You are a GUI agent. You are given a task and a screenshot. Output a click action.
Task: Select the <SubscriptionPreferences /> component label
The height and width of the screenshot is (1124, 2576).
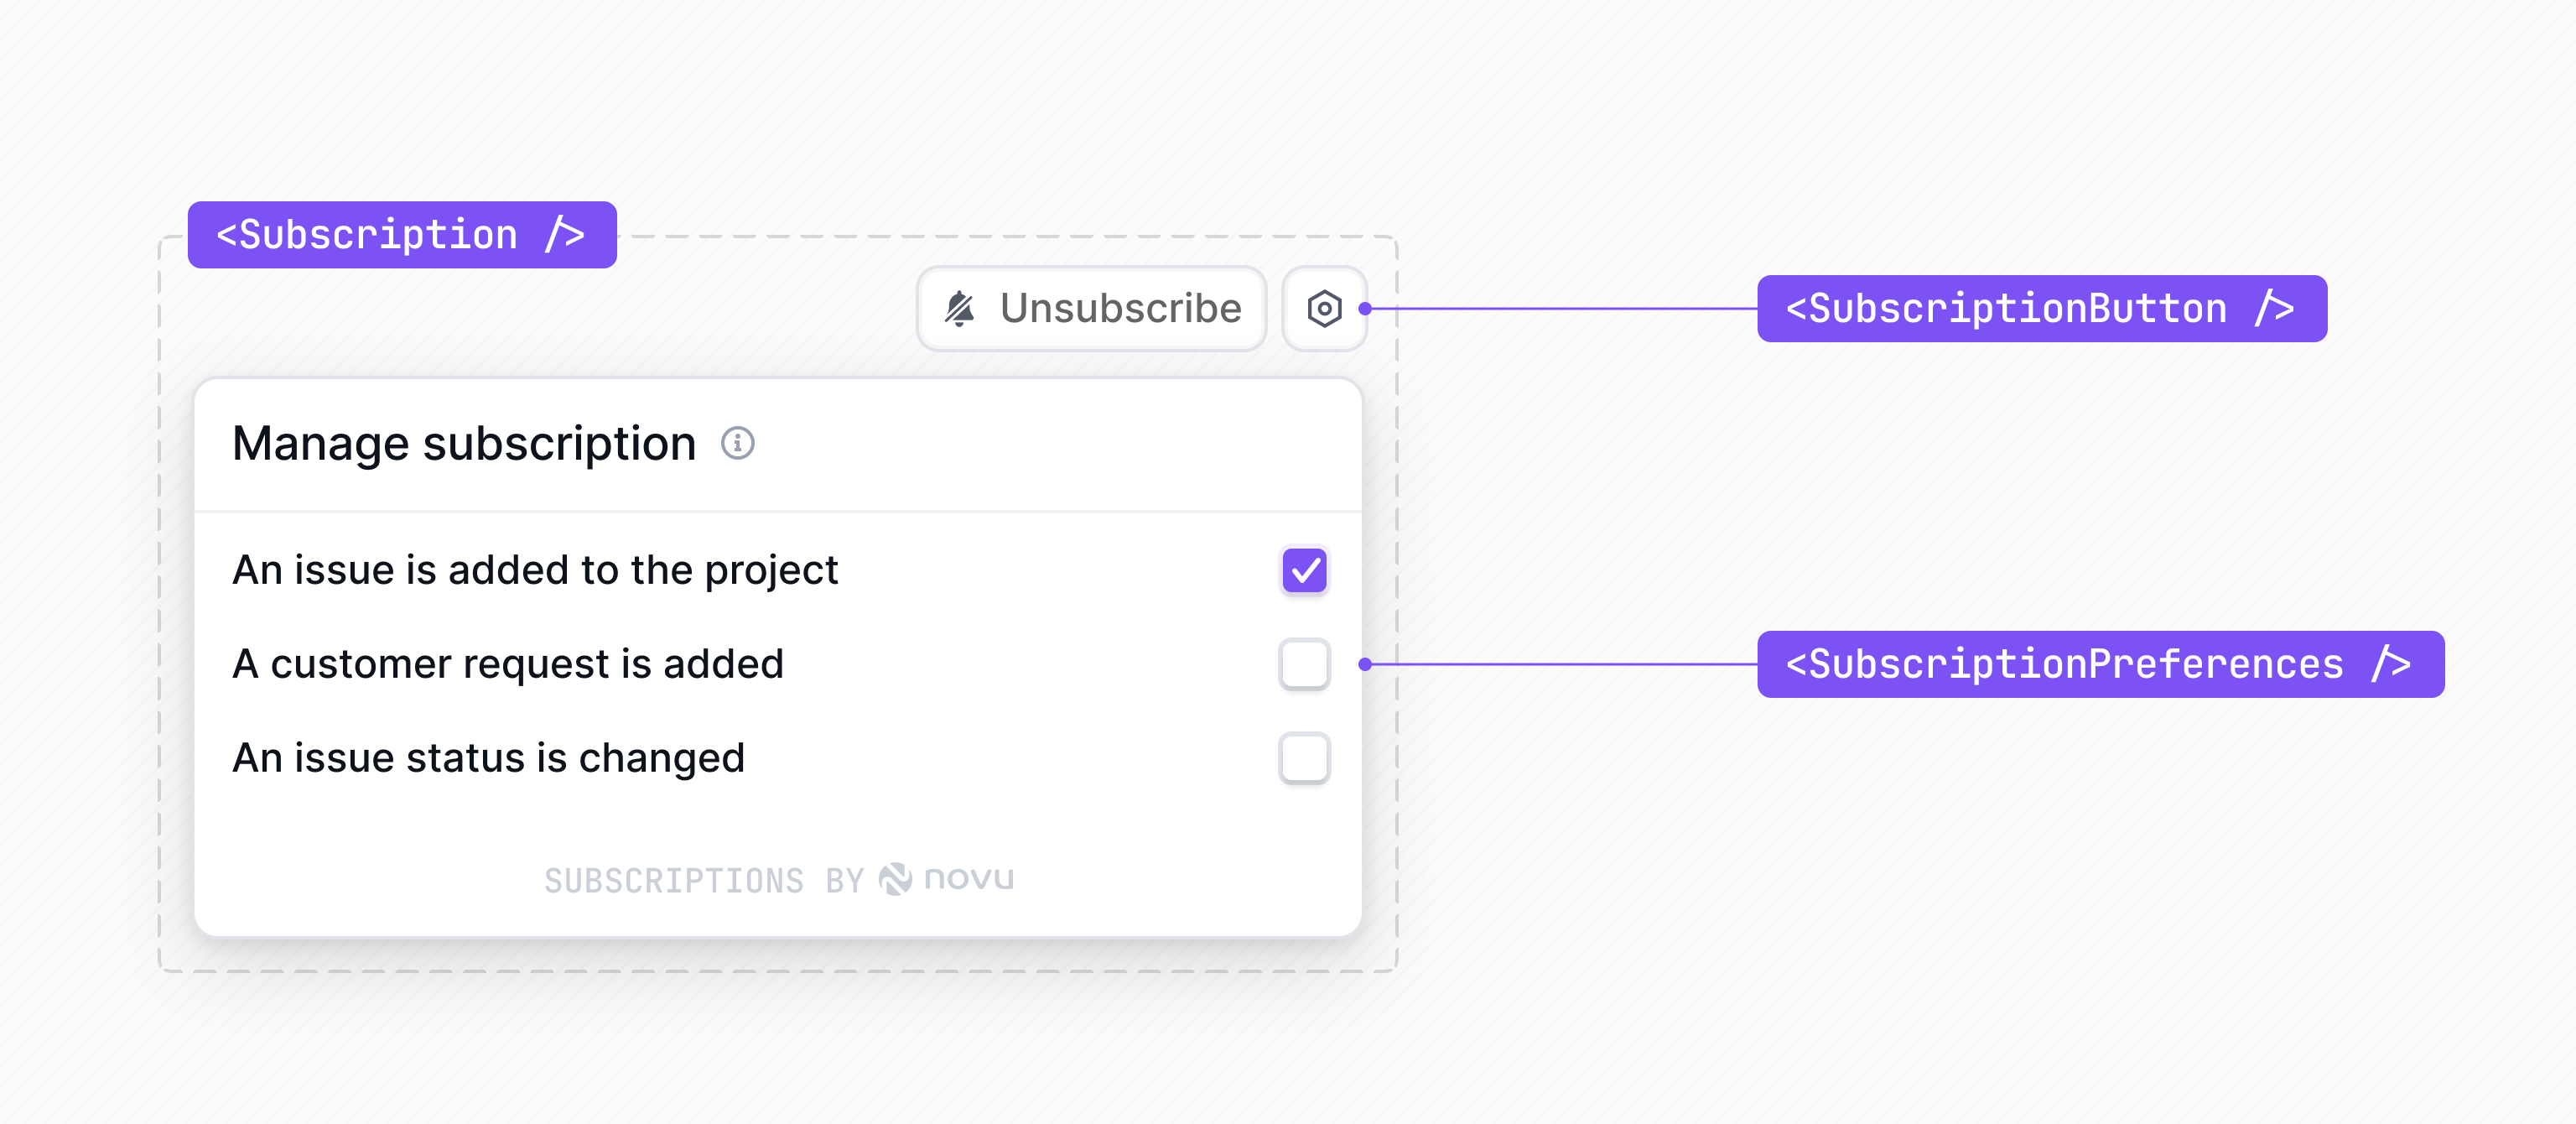(x=2100, y=663)
